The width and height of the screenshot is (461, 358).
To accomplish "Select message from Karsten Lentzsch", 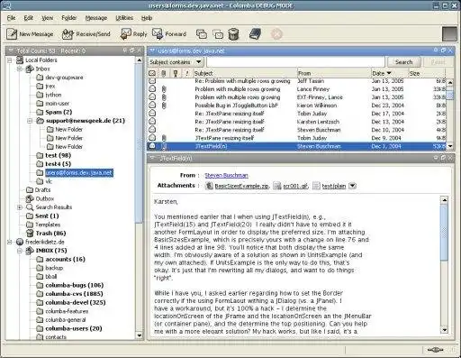I will pyautogui.click(x=296, y=122).
